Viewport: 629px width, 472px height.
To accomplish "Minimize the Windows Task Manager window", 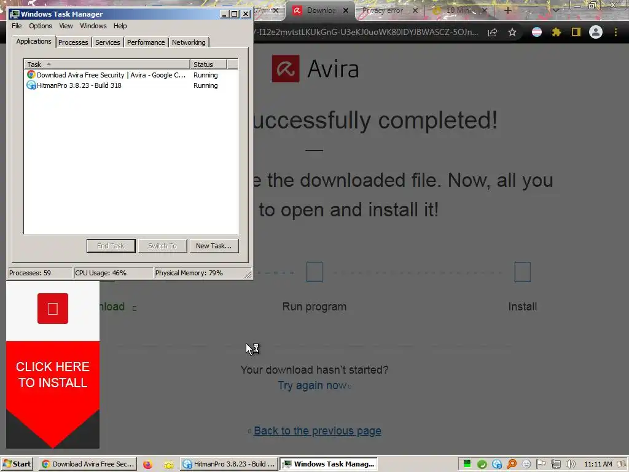I will 224,14.
